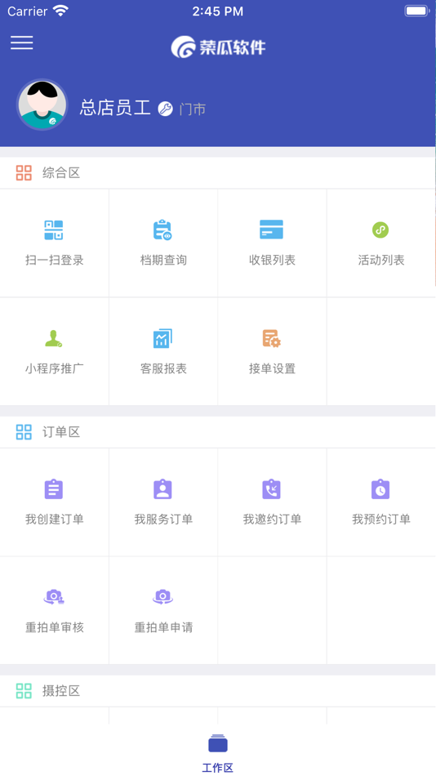
Task: Tap the Wi-Fi status bar icon
Action: coord(60,11)
